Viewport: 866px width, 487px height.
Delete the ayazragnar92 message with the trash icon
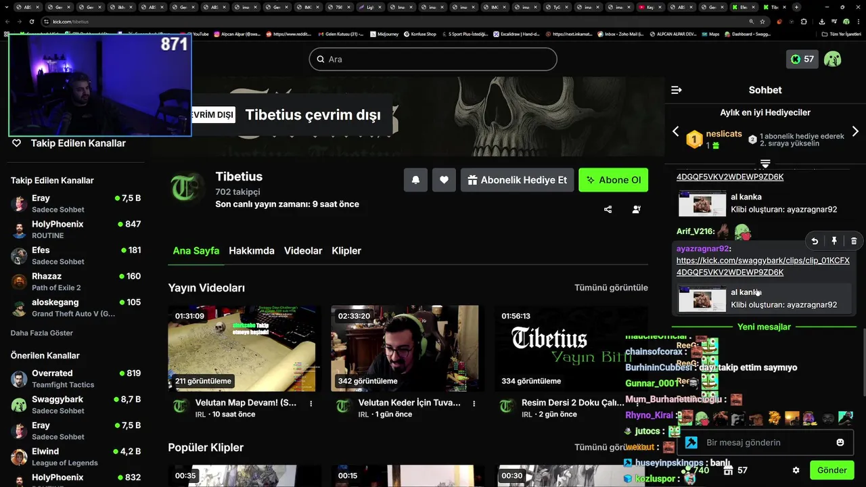[x=854, y=241]
